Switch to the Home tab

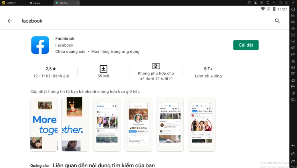pos(35,3)
